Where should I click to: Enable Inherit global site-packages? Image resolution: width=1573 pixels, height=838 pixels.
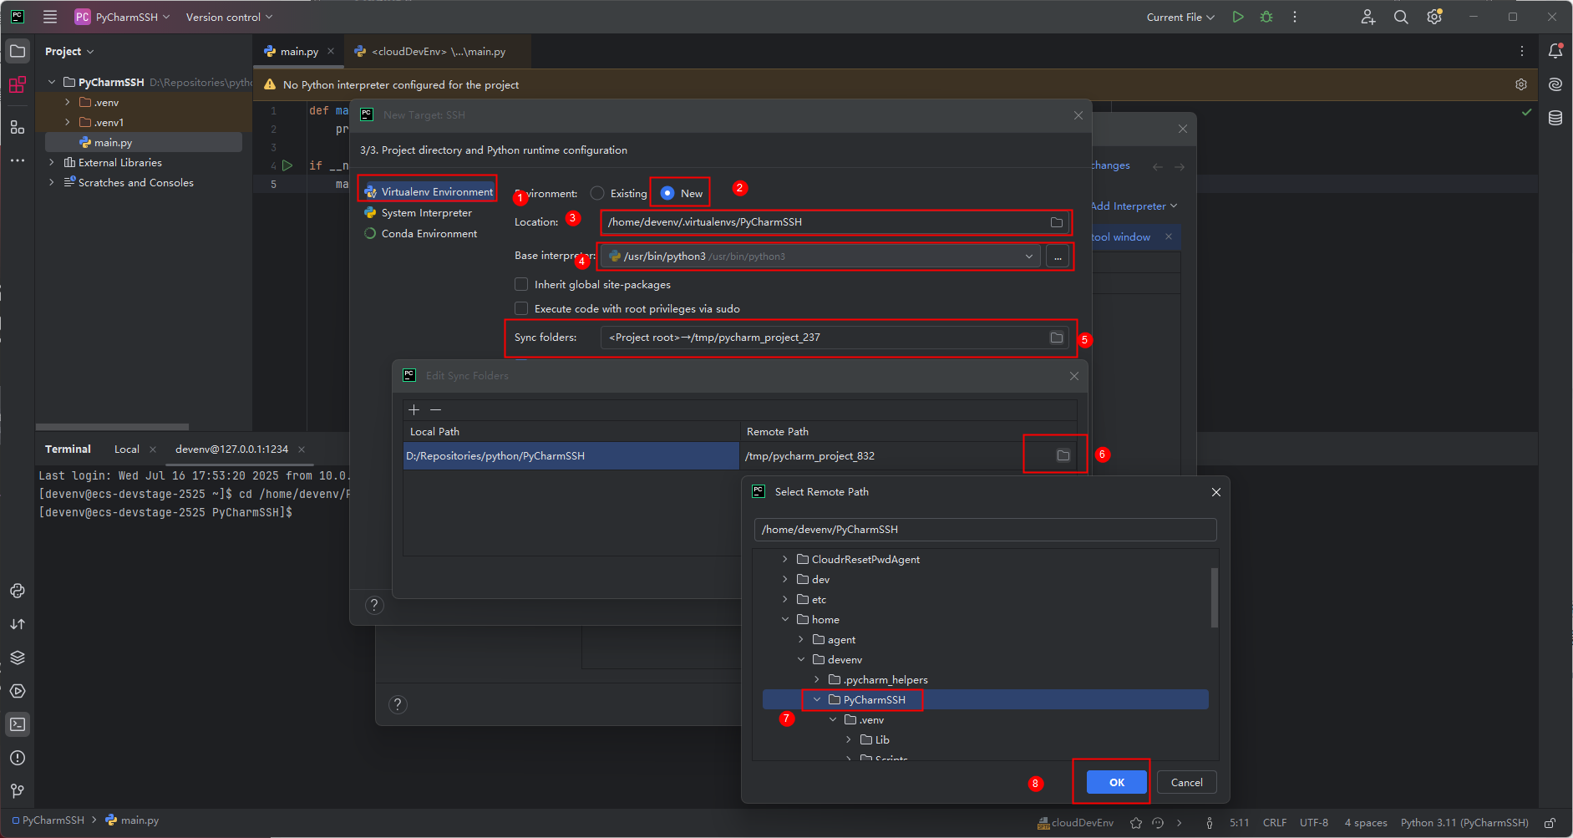click(x=520, y=284)
